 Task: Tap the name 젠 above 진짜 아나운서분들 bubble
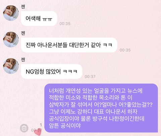23,33
